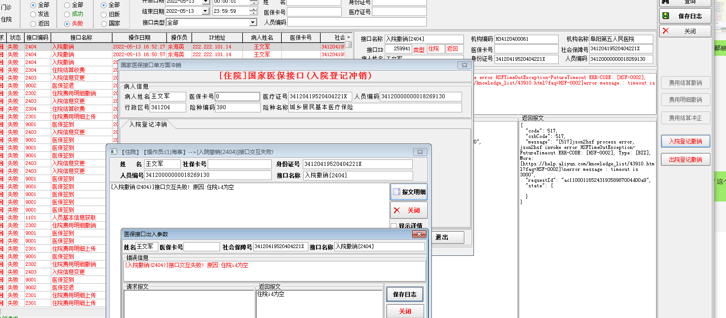Switch to the 入院登记冲销 tab

[x=148, y=124]
